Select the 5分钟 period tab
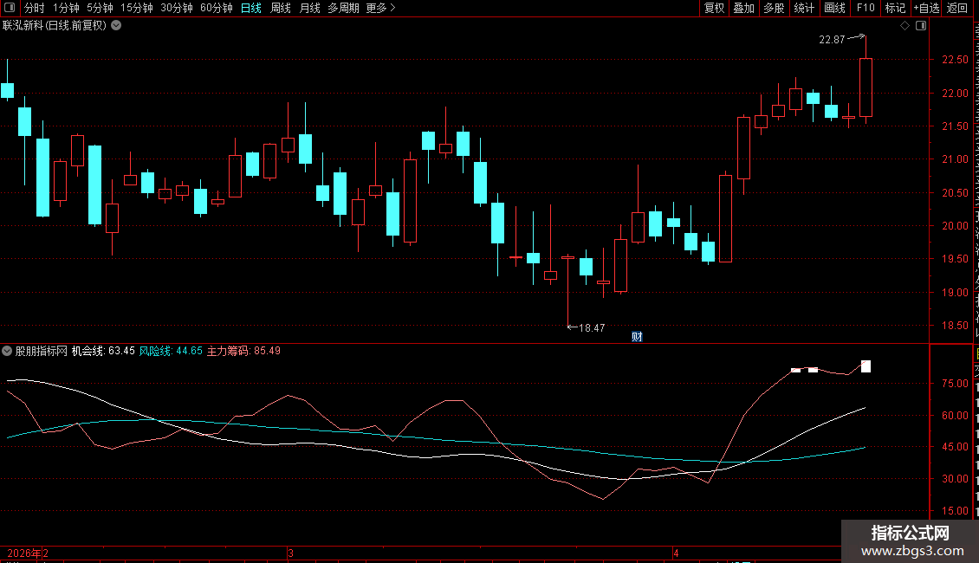The image size is (979, 563). pyautogui.click(x=100, y=8)
